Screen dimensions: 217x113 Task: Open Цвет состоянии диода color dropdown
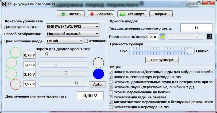click(64, 41)
